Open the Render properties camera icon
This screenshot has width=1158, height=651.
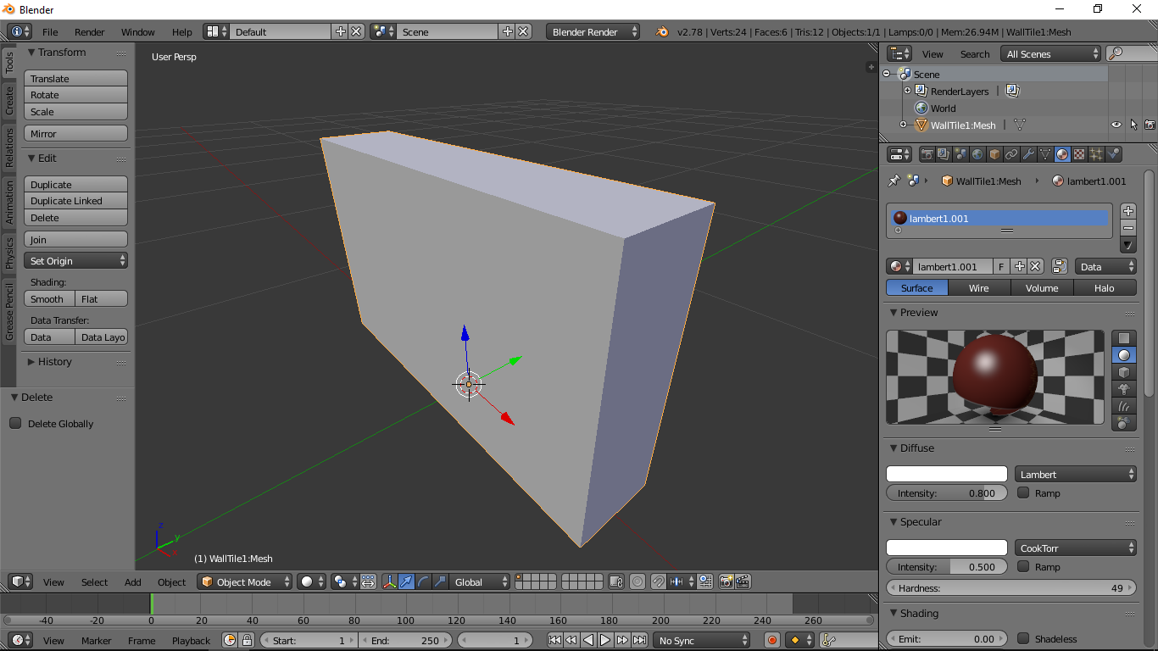tap(927, 154)
